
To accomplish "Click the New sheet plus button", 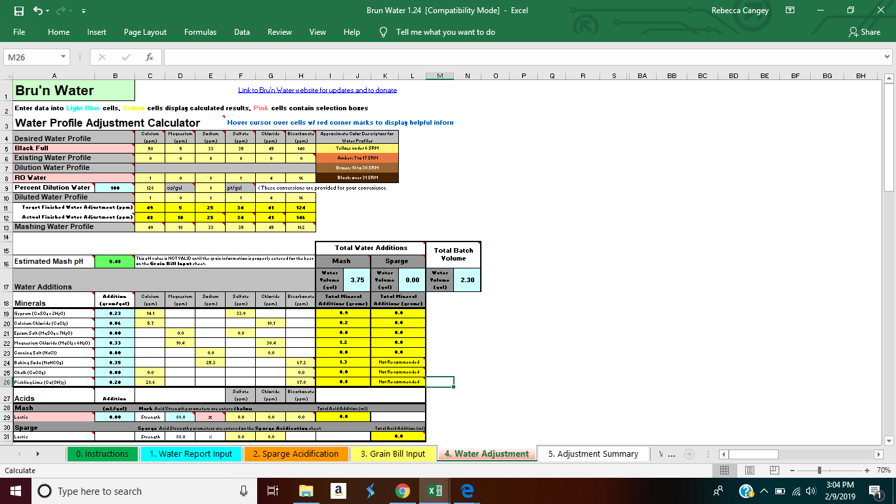I will (689, 453).
